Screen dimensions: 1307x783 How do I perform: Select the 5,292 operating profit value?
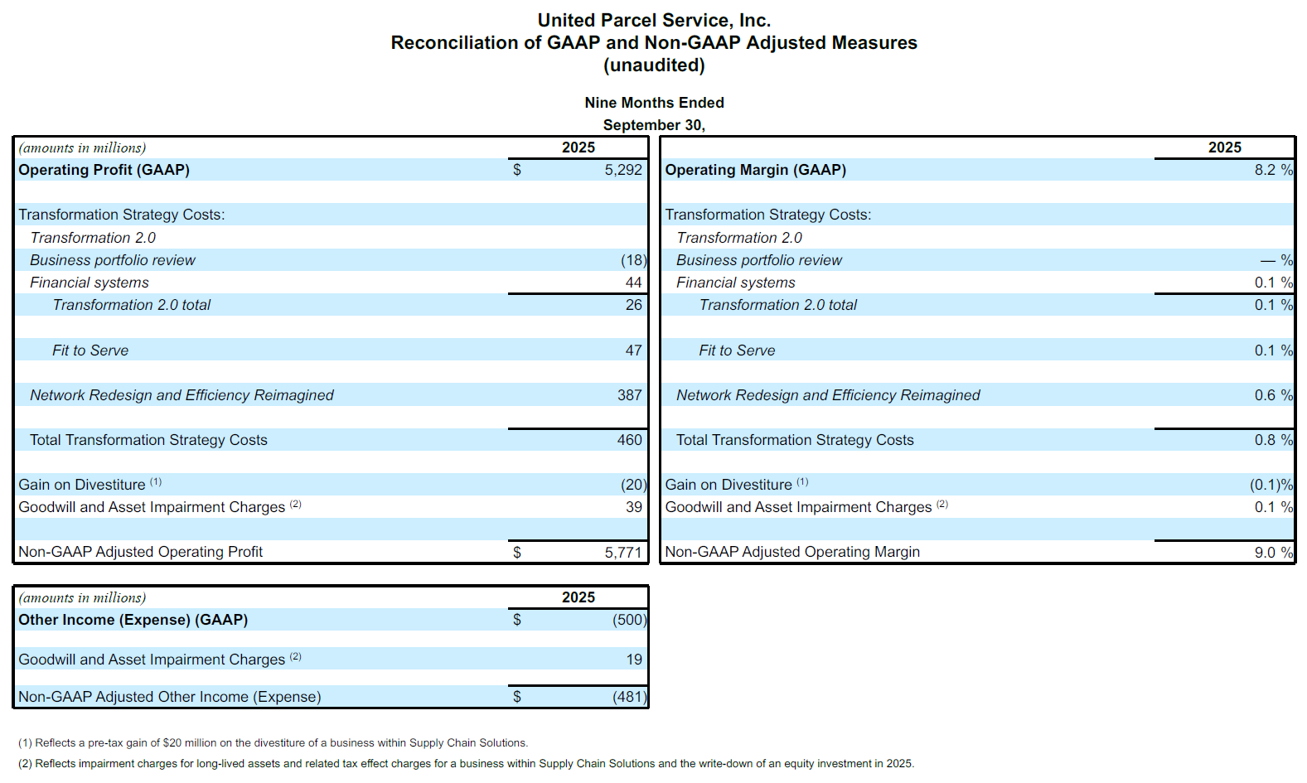pos(622,170)
